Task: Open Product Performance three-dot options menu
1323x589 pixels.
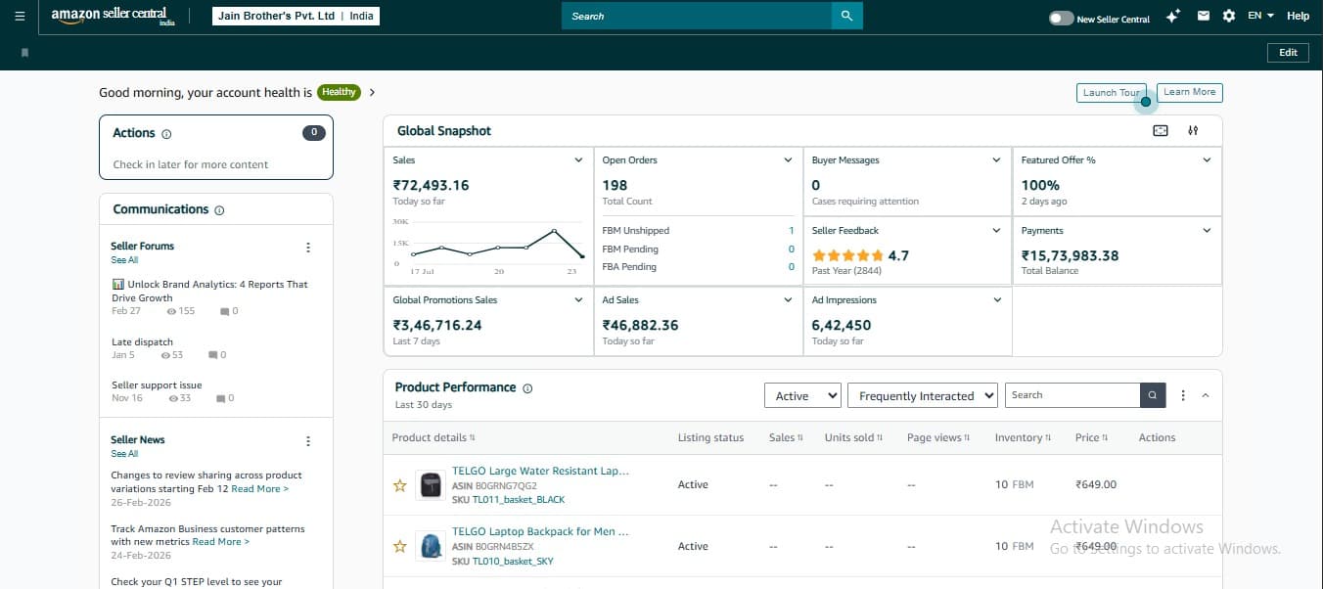Action: [1183, 395]
